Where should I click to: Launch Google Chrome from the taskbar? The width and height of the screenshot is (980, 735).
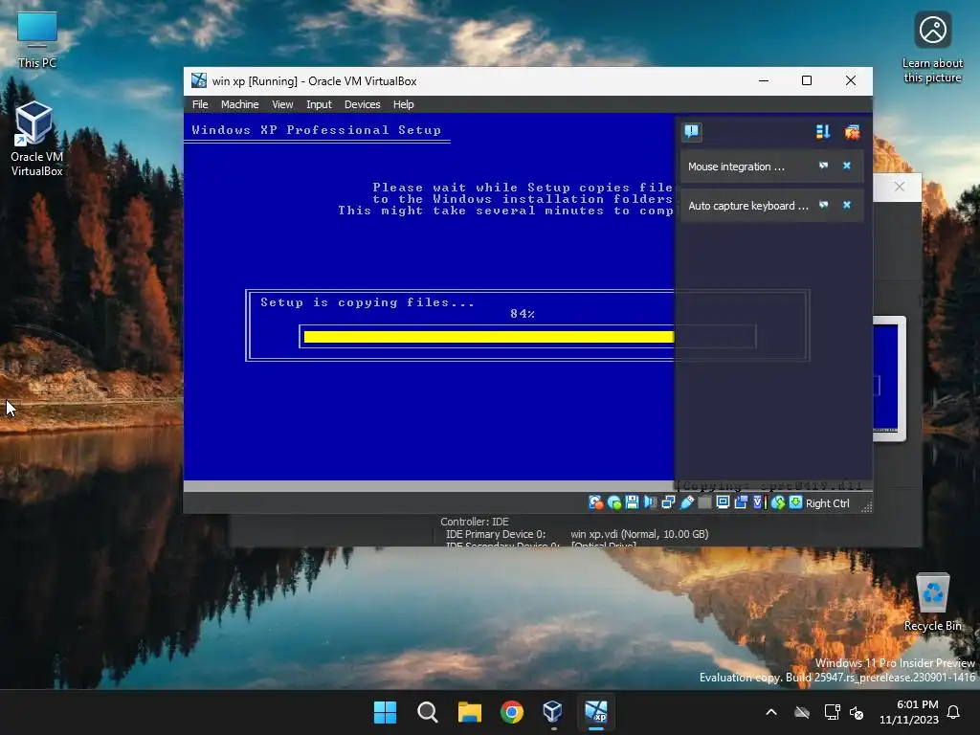pyautogui.click(x=511, y=712)
